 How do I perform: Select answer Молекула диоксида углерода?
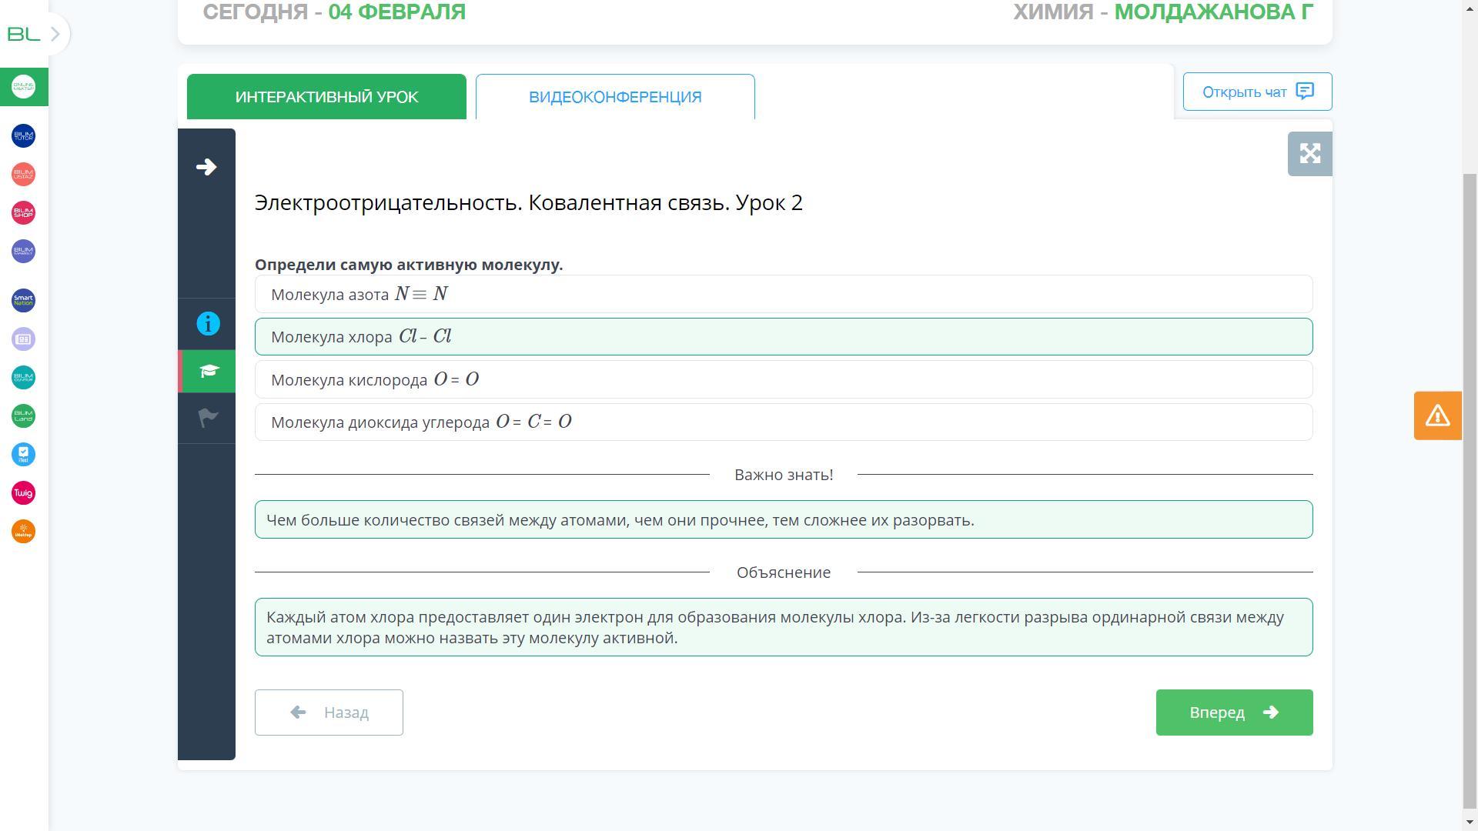pyautogui.click(x=783, y=422)
